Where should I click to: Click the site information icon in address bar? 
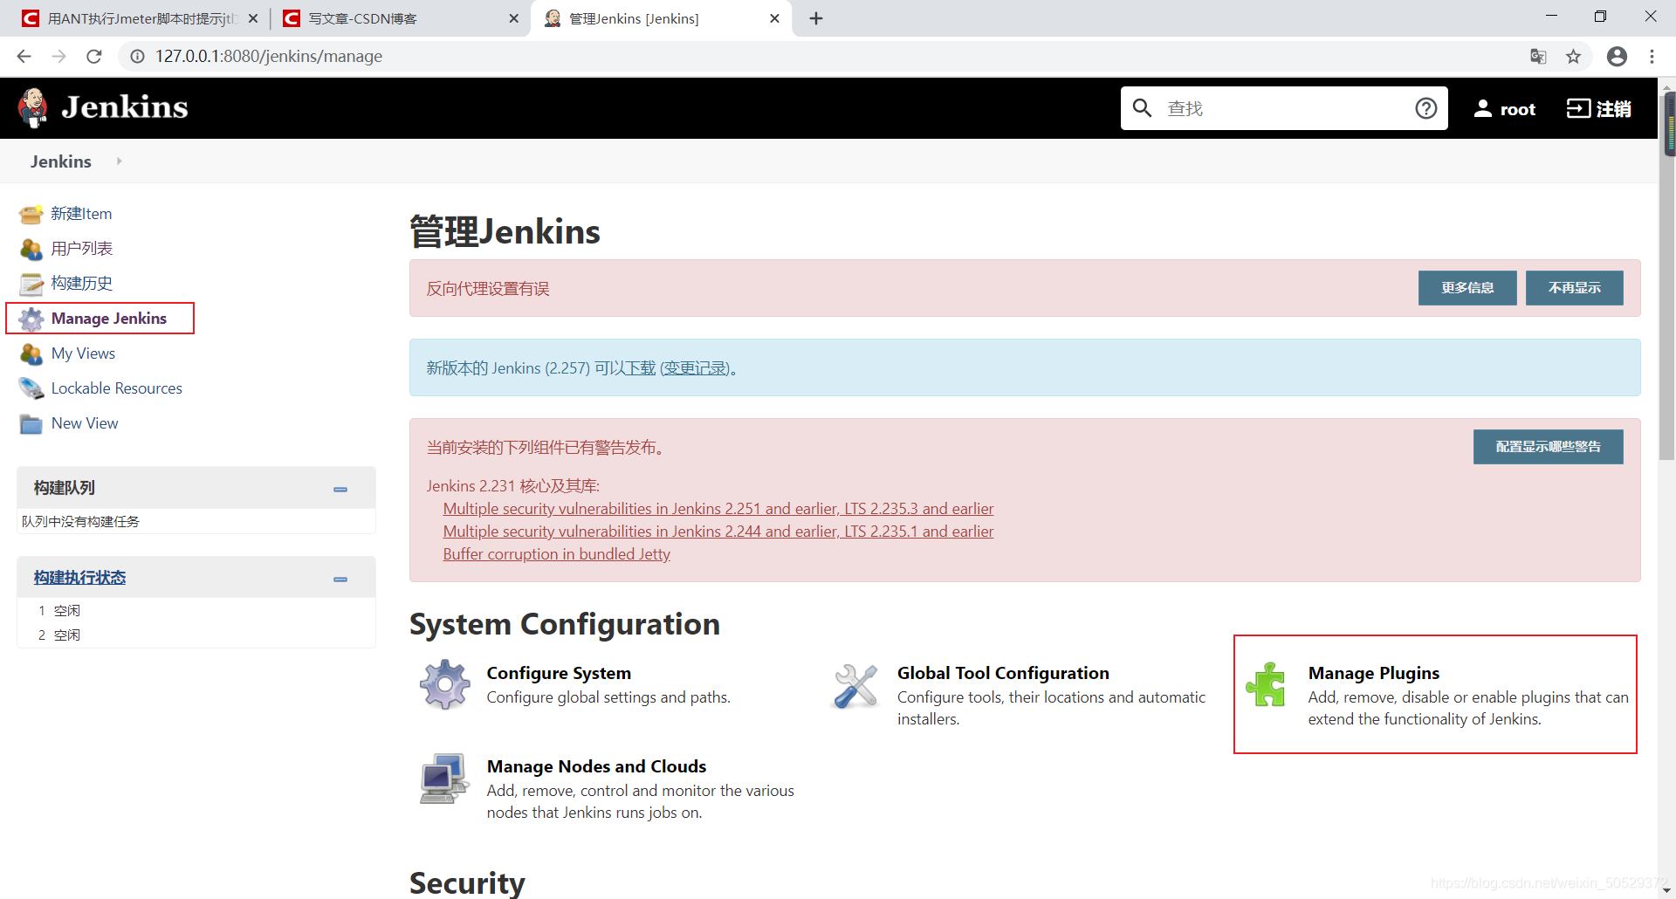[137, 57]
